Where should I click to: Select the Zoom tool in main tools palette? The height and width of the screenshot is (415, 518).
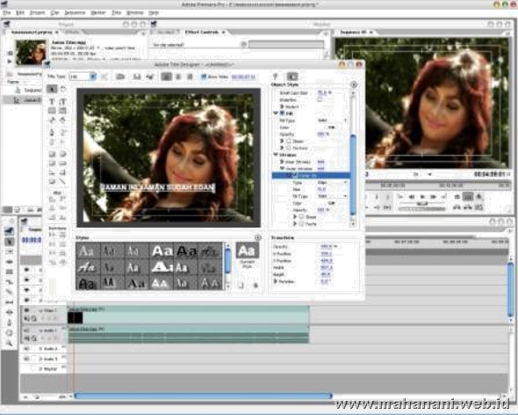coord(10,343)
